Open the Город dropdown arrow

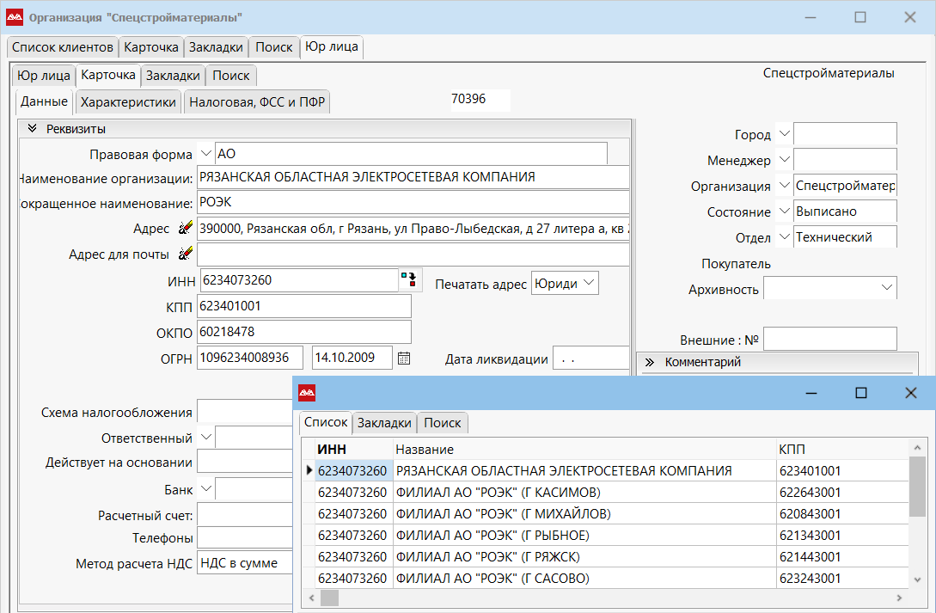(785, 134)
